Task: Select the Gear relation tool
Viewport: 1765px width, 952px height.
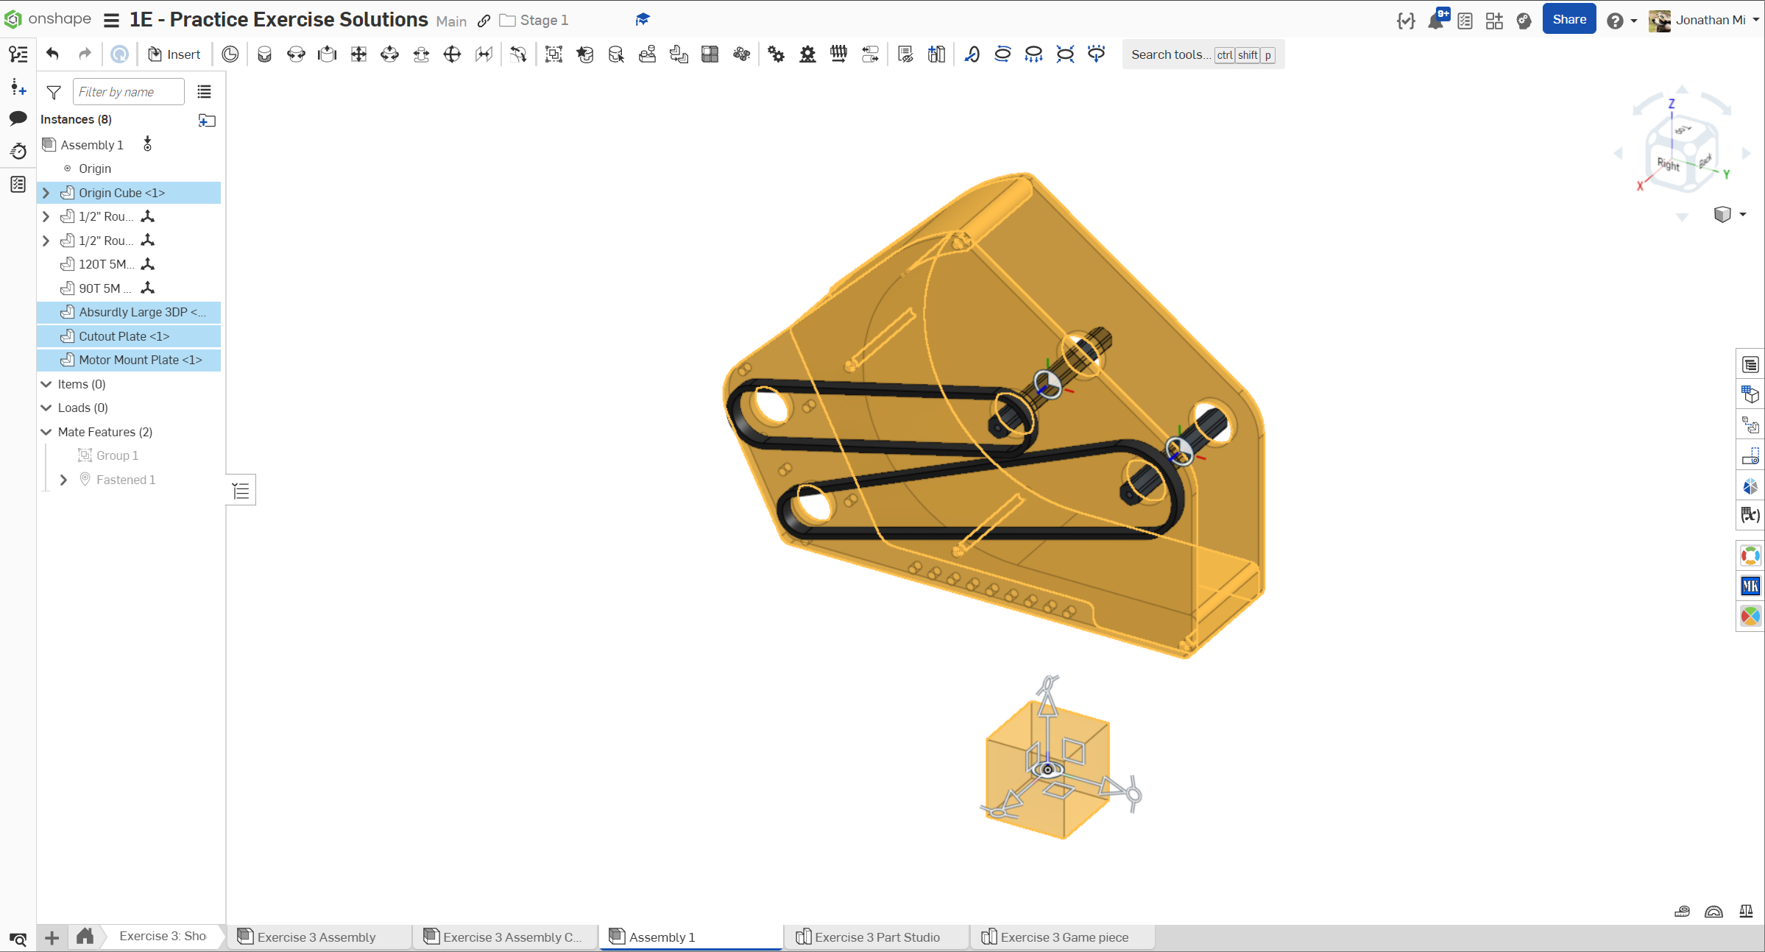Action: click(776, 54)
